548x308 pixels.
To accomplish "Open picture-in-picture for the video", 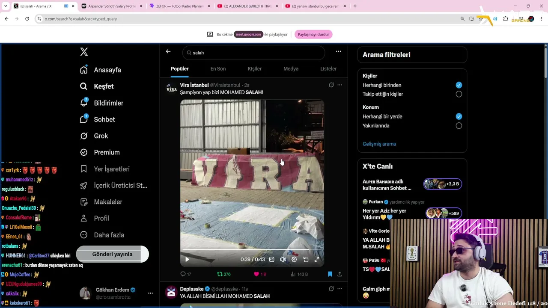I will [x=306, y=259].
